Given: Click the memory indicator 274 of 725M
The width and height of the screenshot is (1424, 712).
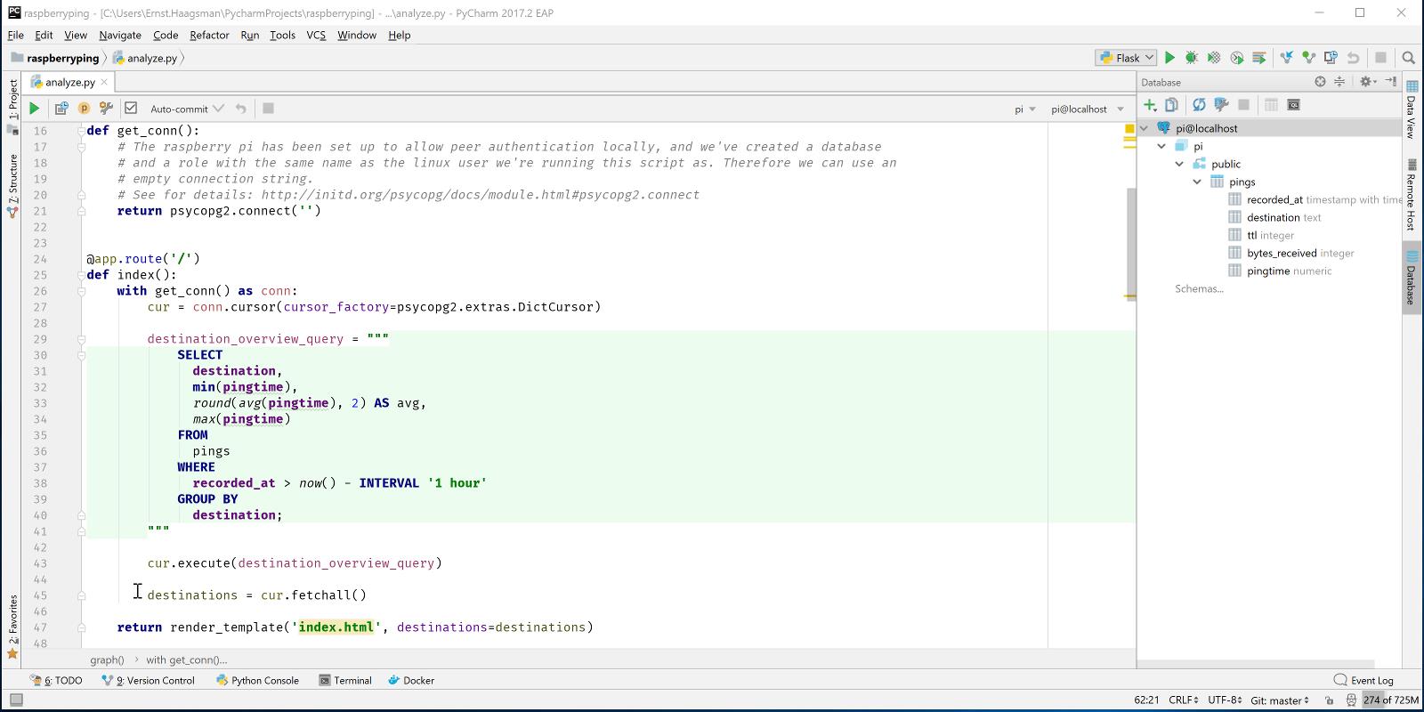Looking at the screenshot, I should [1390, 700].
